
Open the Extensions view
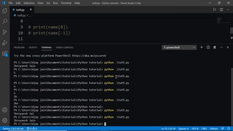point(5,53)
